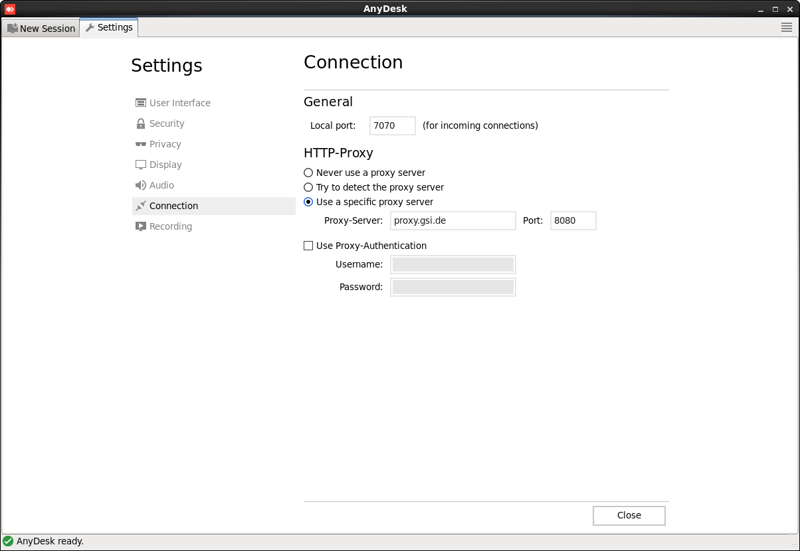
Task: Click the Connection plug icon
Action: point(140,206)
